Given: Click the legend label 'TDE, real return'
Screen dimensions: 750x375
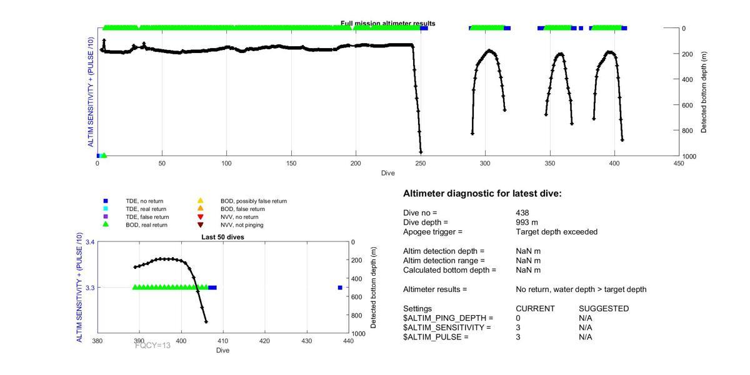Looking at the screenshot, I should click(x=146, y=209).
